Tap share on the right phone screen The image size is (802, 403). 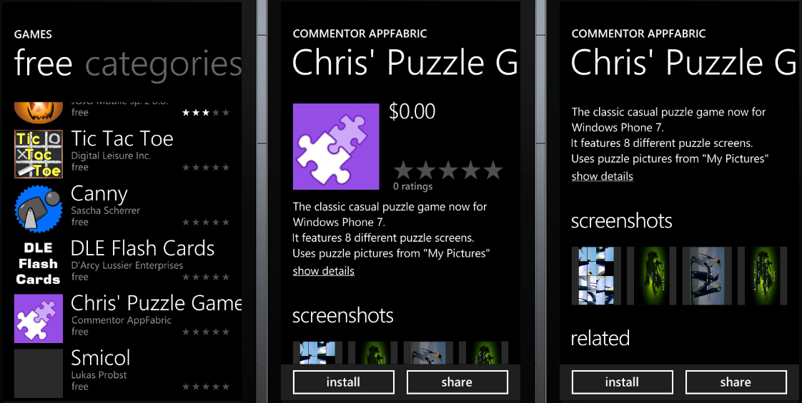click(736, 382)
